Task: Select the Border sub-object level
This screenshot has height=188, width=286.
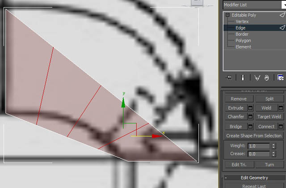Action: pyautogui.click(x=242, y=34)
